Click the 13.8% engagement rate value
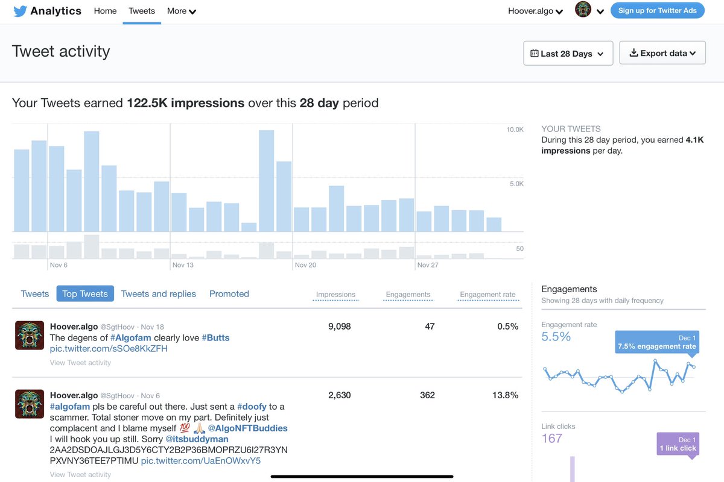 coord(505,395)
